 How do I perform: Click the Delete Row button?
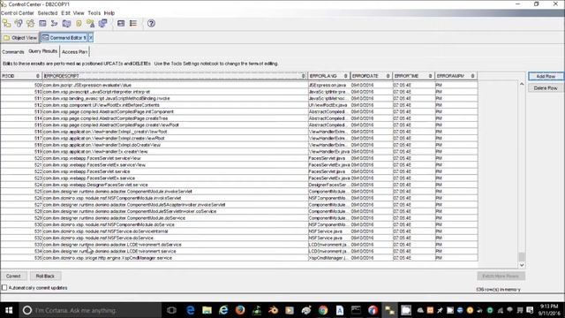[x=546, y=88]
